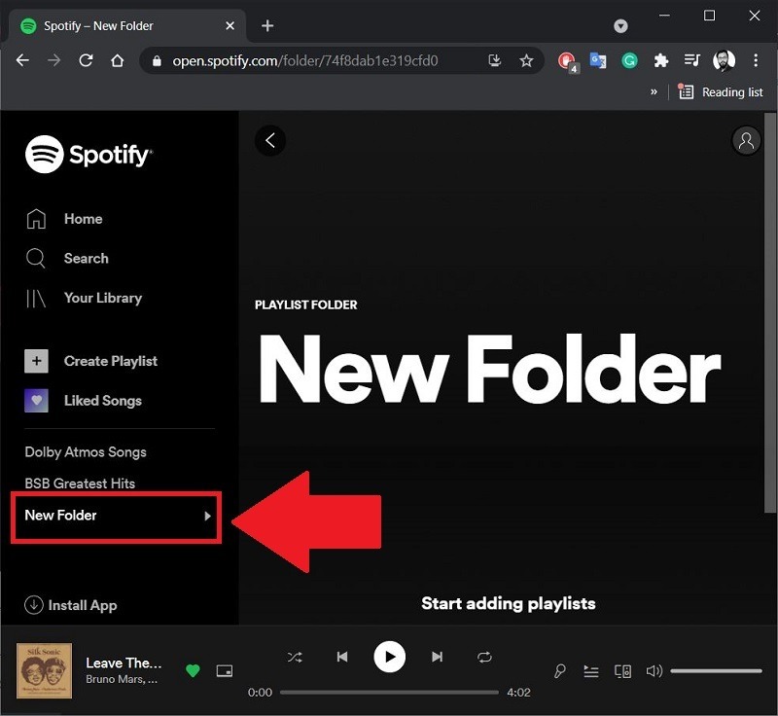Toggle the green heart to unlike the song
Screen dimensions: 778x716
[x=193, y=671]
